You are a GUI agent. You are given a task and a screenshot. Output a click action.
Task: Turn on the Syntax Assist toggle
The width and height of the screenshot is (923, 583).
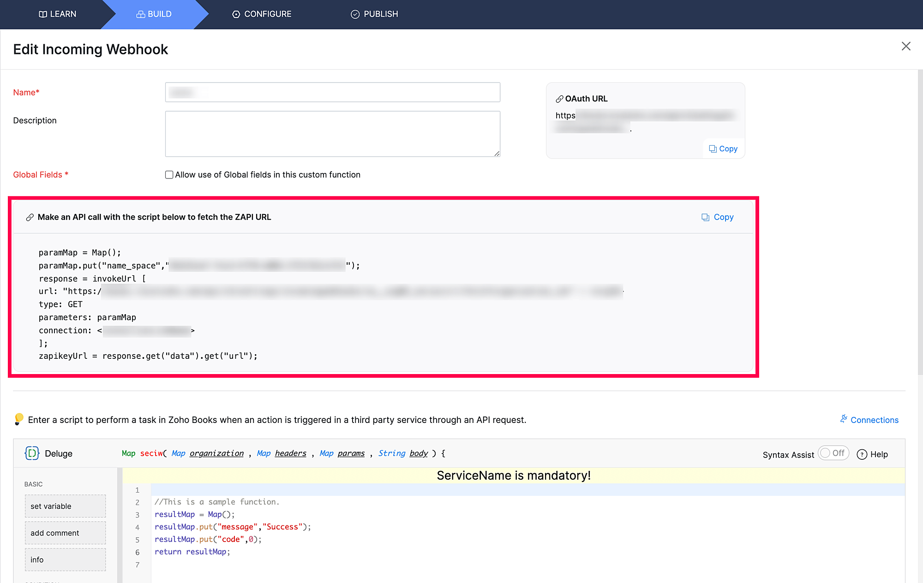tap(833, 453)
